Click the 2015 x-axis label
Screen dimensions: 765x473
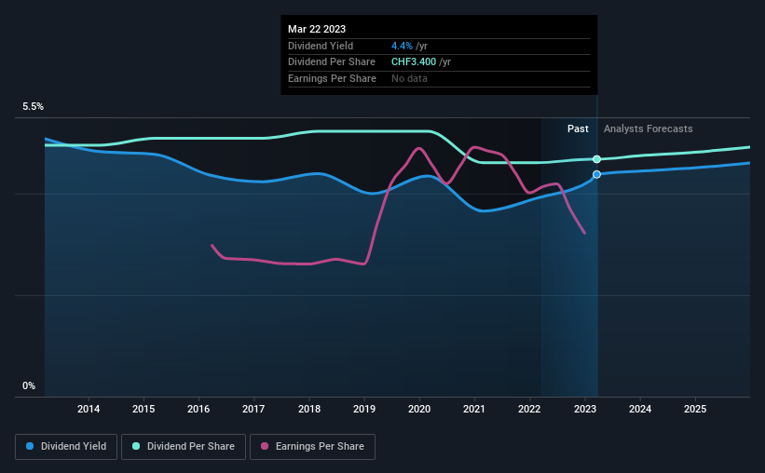pos(143,409)
